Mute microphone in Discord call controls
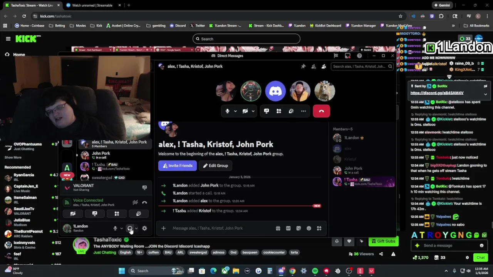The image size is (493, 277). pos(227,111)
